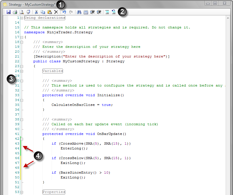Viewport: 233px width, 195px height.
Task: Print the strategy code
Action: coord(15,12)
